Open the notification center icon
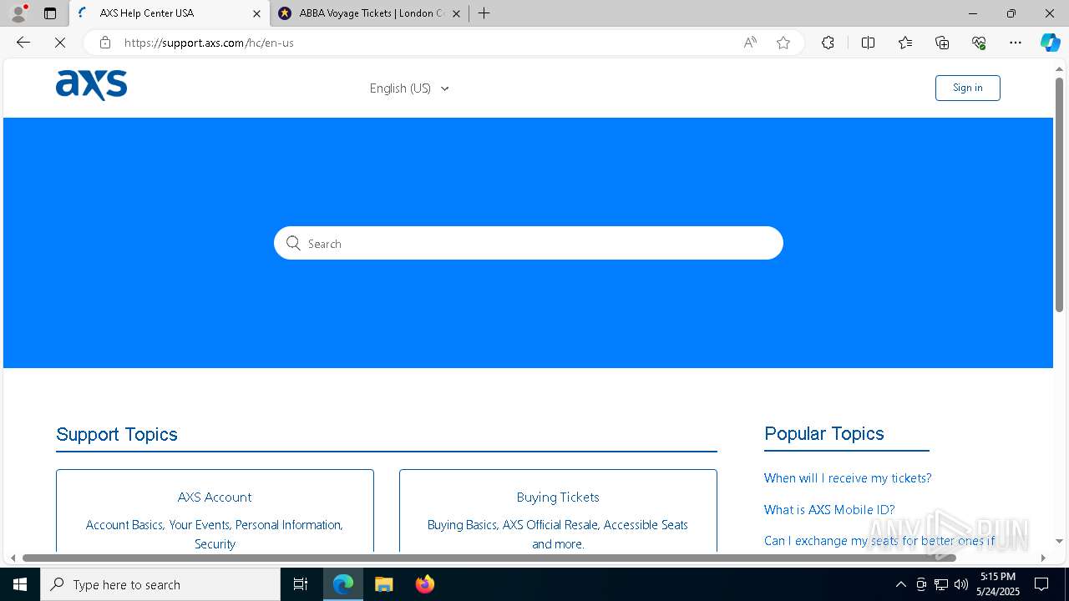This screenshot has height=601, width=1069. point(1041,584)
